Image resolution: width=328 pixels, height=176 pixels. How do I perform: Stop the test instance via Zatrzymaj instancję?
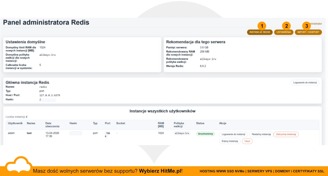286,134
